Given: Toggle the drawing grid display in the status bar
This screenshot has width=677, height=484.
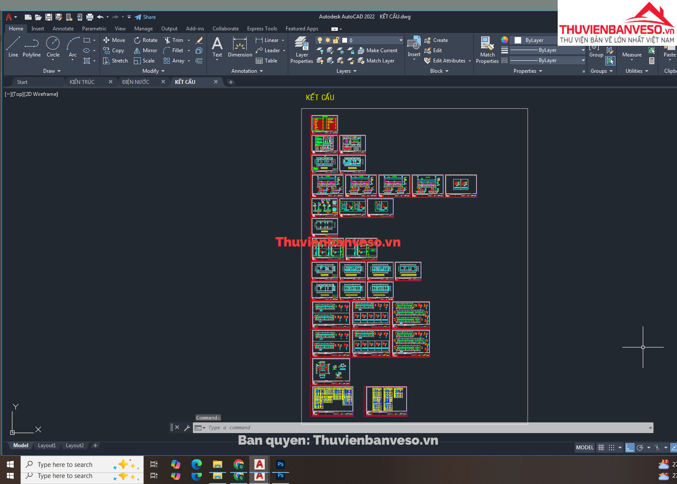Looking at the screenshot, I should pos(601,448).
